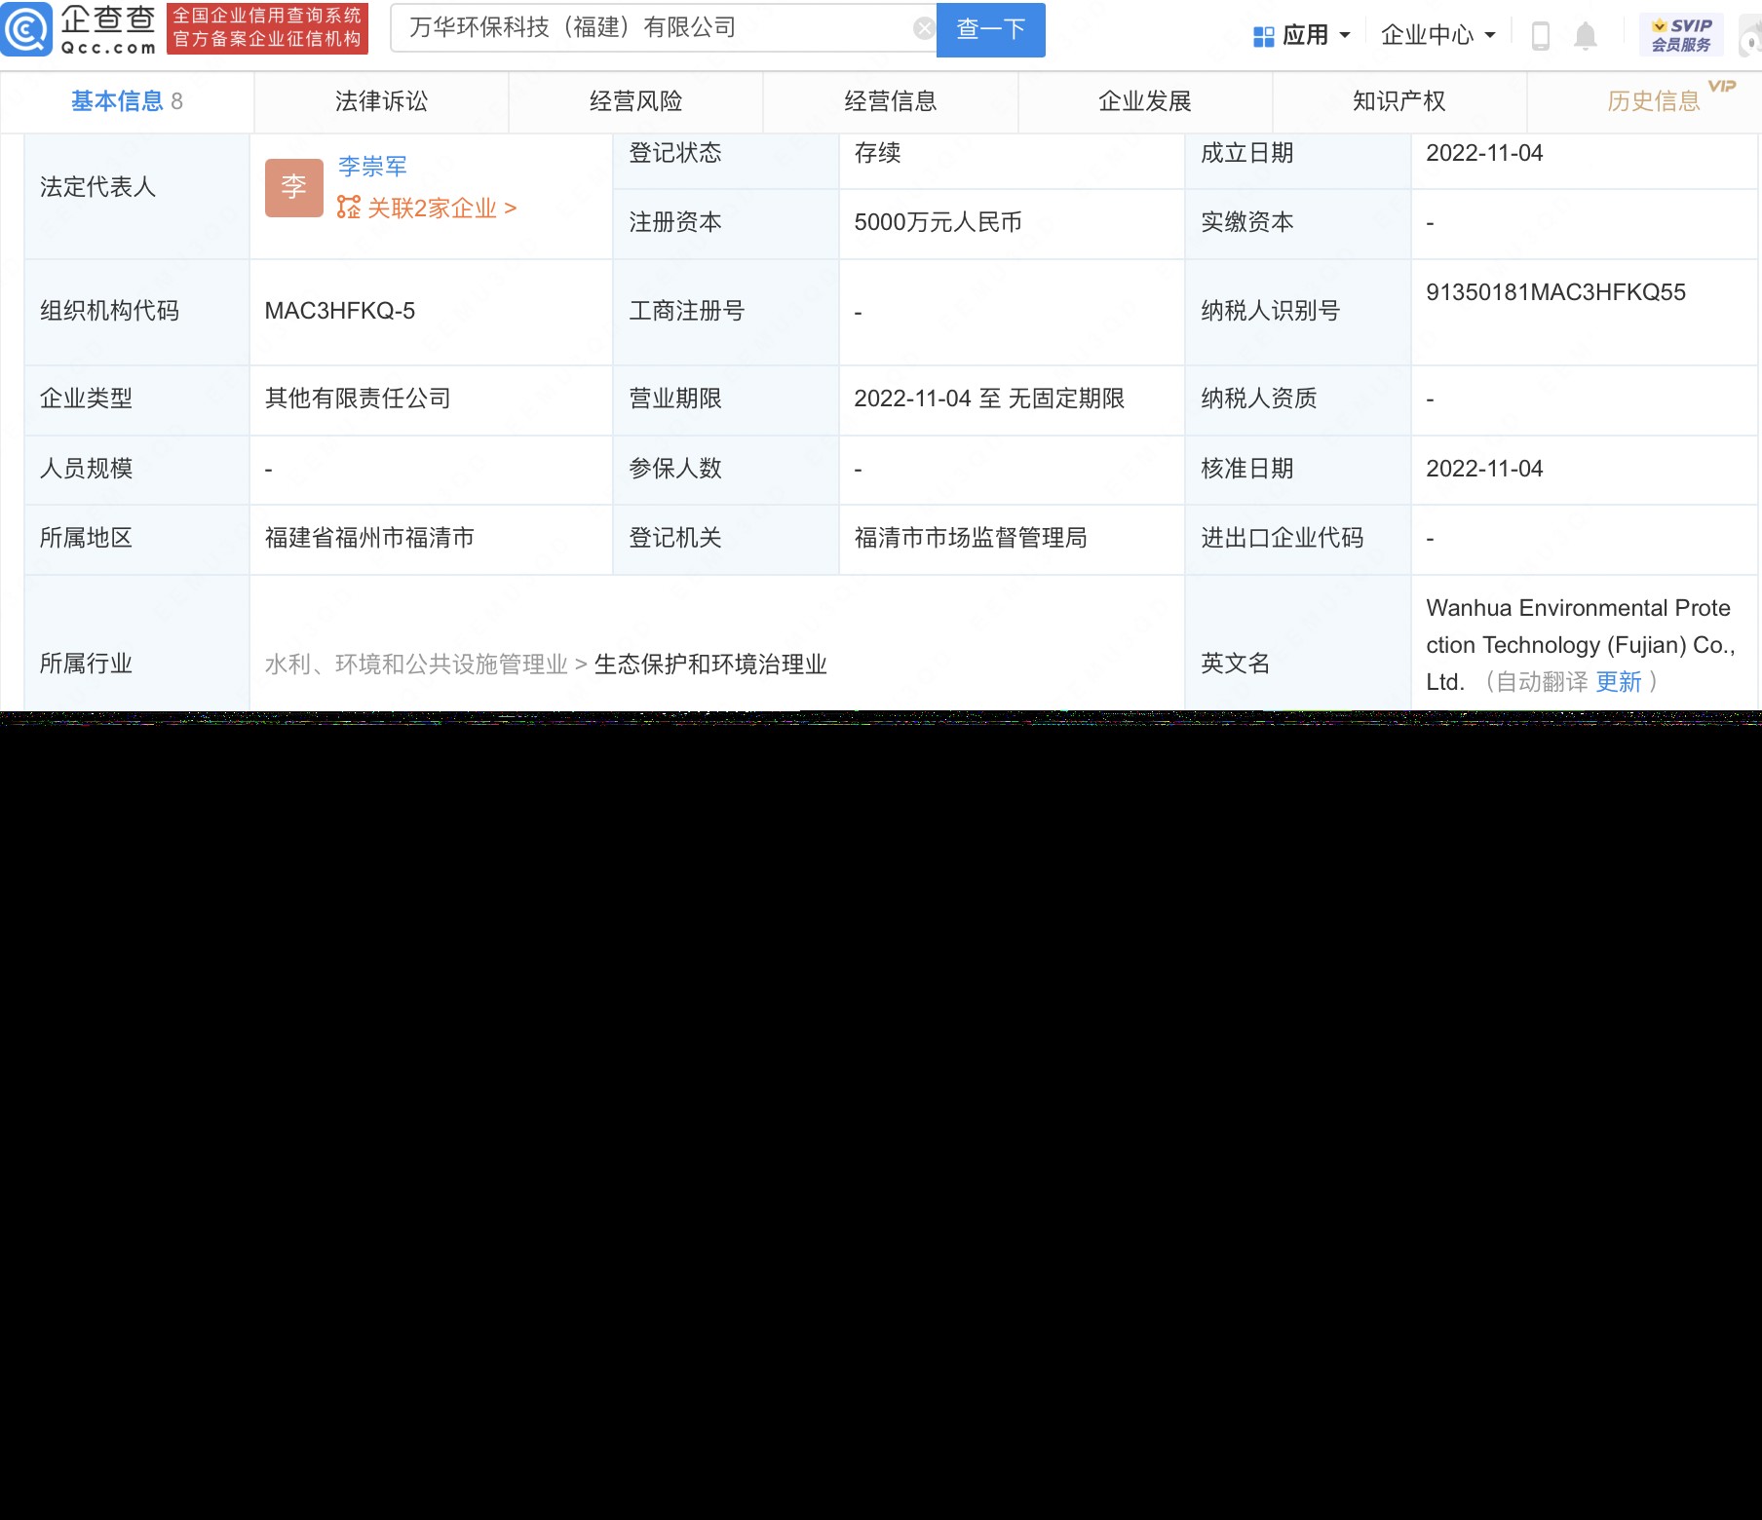Open 关联2家企业 link
The width and height of the screenshot is (1762, 1520).
pyautogui.click(x=441, y=208)
